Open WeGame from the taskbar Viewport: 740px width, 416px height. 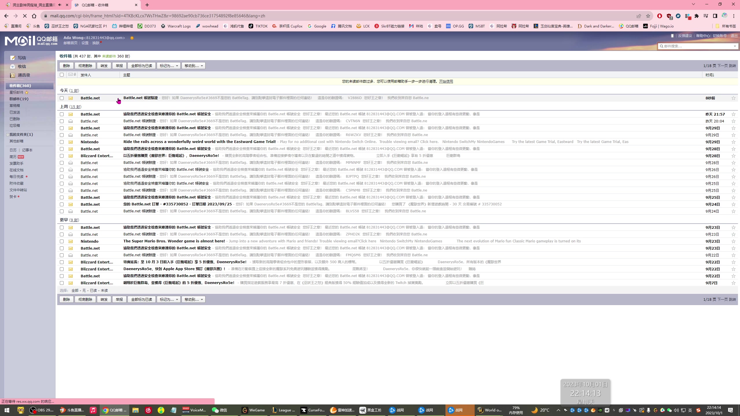coord(254,410)
